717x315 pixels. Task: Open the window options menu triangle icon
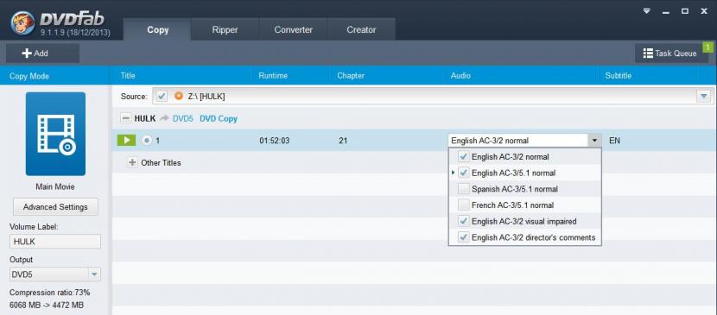pyautogui.click(x=646, y=11)
